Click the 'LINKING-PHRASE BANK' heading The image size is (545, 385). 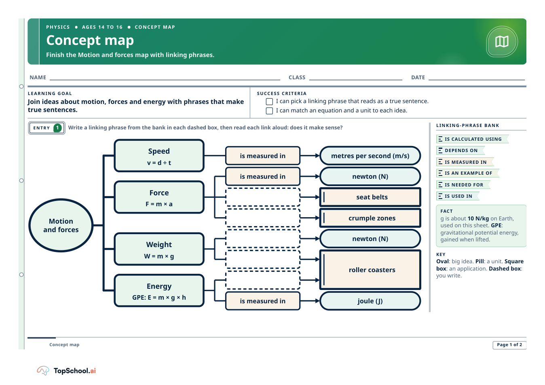coord(468,125)
